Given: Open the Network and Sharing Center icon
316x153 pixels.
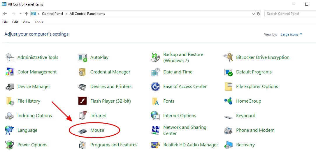Looking at the screenshot, I should [155, 130].
